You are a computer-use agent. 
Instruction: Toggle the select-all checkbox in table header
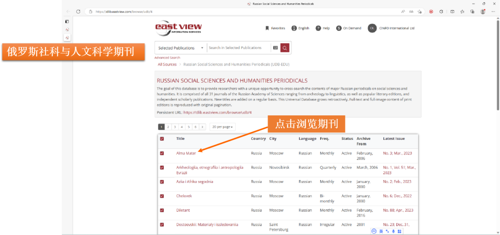pos(162,139)
